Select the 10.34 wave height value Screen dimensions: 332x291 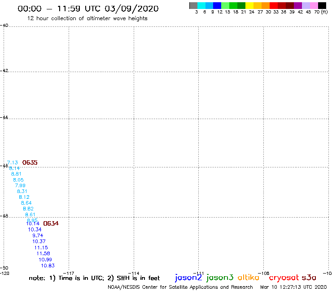point(35,230)
